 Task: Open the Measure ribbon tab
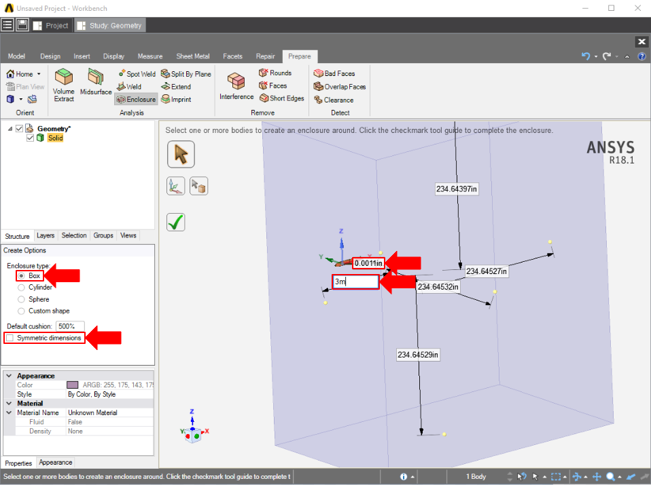(150, 56)
